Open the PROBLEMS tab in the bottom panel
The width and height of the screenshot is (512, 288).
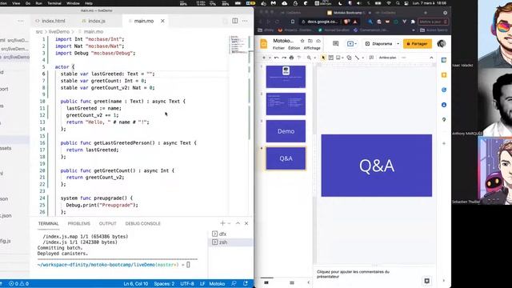pos(78,223)
